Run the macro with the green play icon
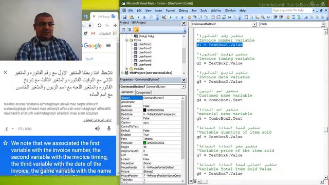 [x=171, y=17]
